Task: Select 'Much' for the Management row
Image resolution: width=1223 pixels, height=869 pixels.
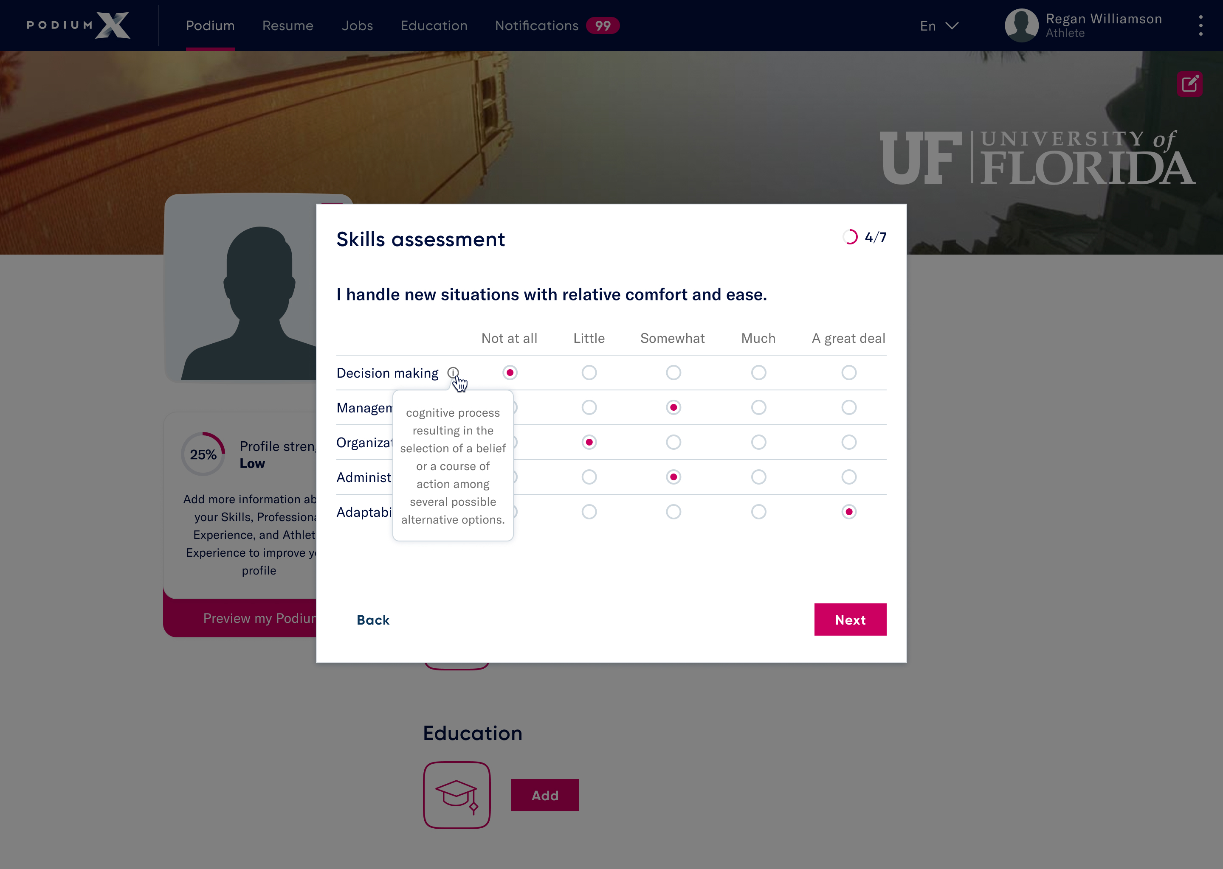Action: [758, 408]
